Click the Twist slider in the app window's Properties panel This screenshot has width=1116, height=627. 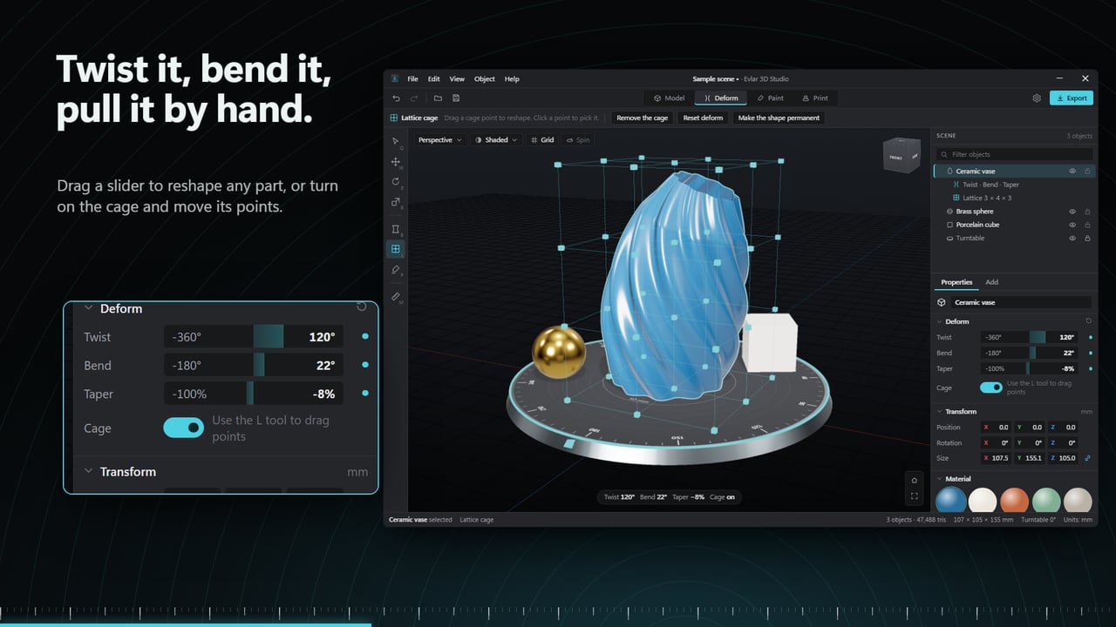click(x=1030, y=337)
